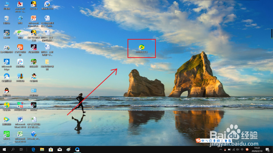Launch 快剪辑 video editor shortcut
Image resolution: width=273 pixels, height=153 pixels.
coord(34,107)
